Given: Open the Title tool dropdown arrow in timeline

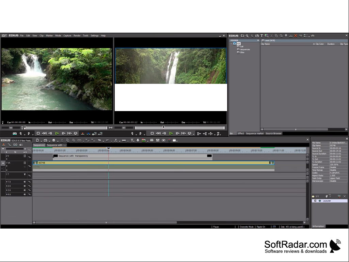Looking at the screenshot, I should click(x=134, y=141).
